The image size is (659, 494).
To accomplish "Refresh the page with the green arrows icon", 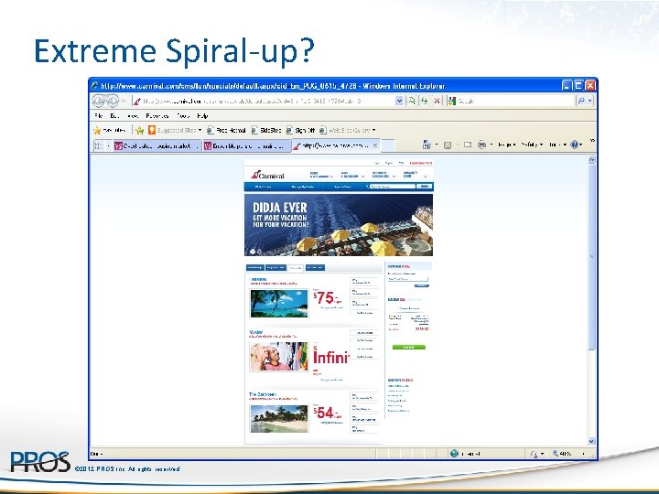I will 425,101.
